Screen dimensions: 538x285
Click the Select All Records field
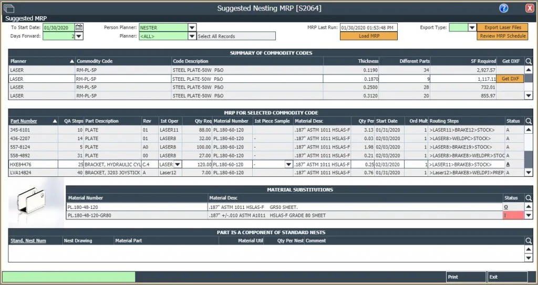pos(236,36)
